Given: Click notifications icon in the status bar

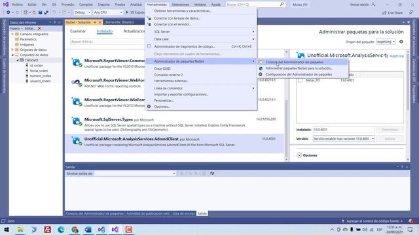Looking at the screenshot, I should (411, 221).
